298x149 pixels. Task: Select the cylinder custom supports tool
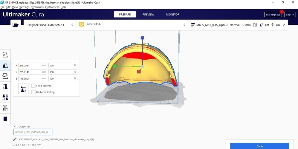[5, 119]
